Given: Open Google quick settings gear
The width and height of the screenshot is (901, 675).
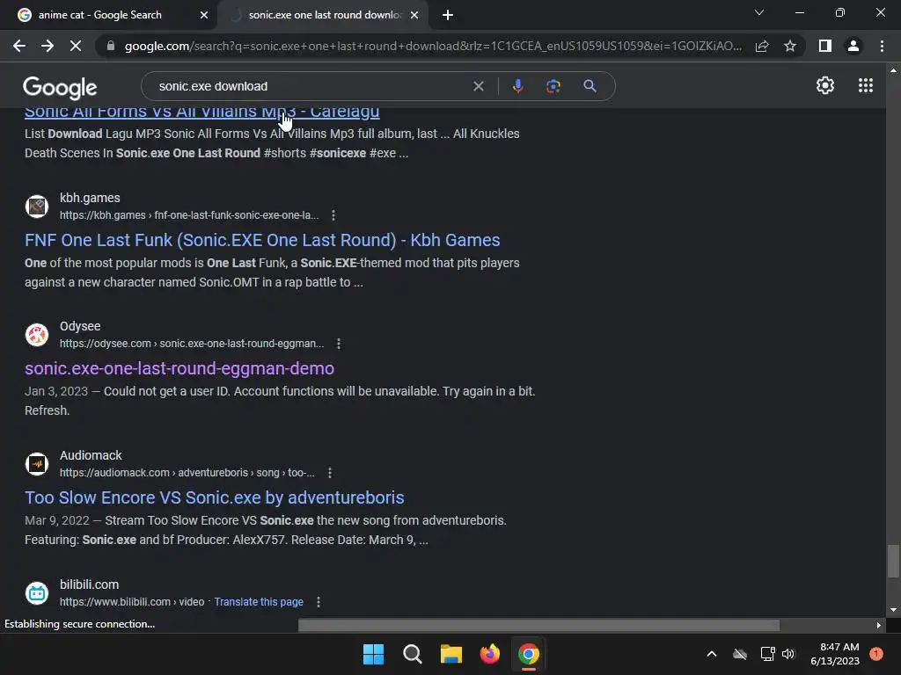Looking at the screenshot, I should (x=825, y=85).
